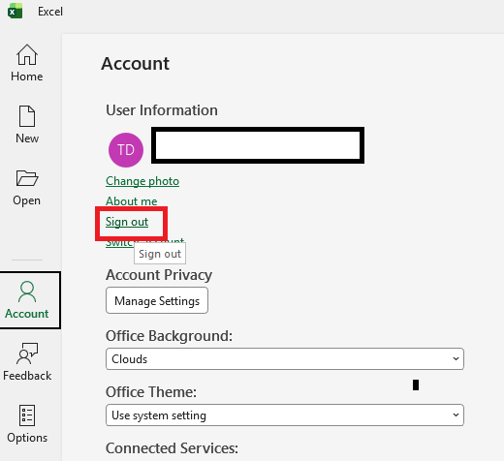The image size is (504, 461).
Task: Click the Account heading text
Action: [x=135, y=64]
